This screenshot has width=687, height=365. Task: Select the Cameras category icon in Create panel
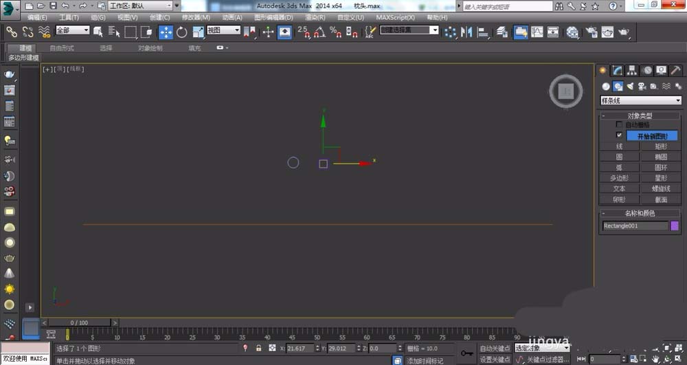pos(642,87)
